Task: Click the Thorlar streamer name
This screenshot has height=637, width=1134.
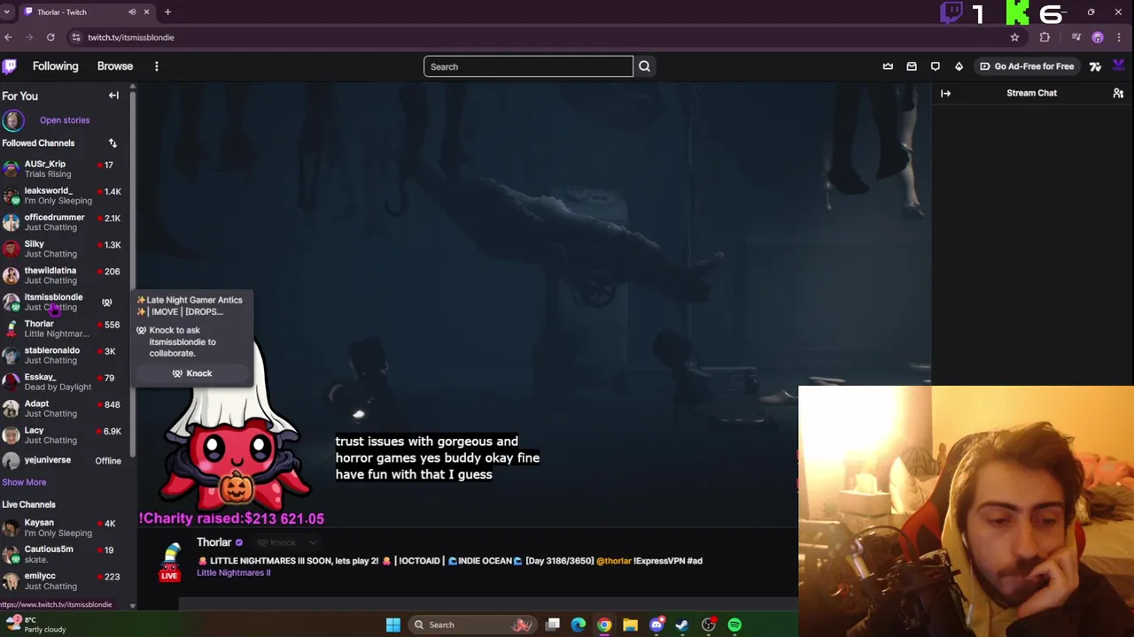Action: click(x=214, y=542)
